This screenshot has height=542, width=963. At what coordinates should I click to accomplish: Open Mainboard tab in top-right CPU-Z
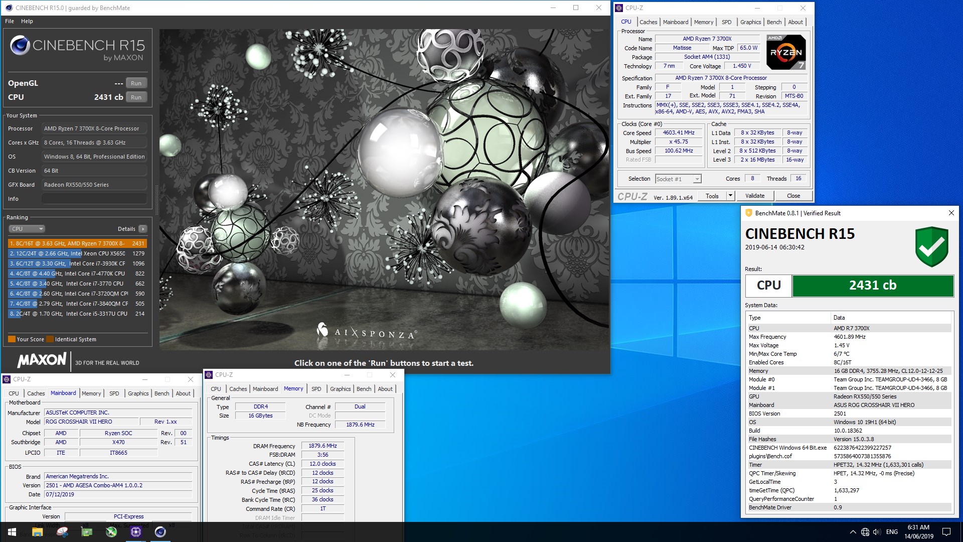point(676,22)
